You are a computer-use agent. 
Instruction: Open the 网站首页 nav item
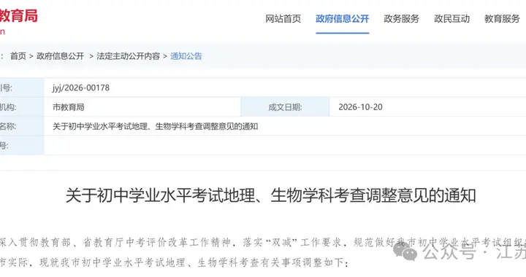[283, 19]
